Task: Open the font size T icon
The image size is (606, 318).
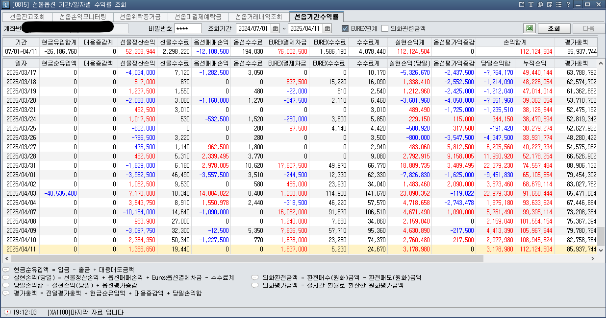Action: click(x=531, y=4)
